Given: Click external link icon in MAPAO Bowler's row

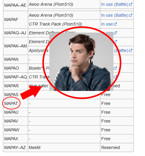Looking at the screenshot, I should click(x=115, y=68).
